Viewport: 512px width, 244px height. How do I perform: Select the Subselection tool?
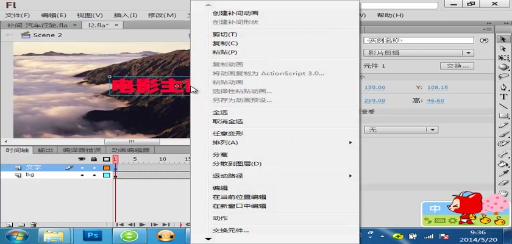tap(503, 48)
